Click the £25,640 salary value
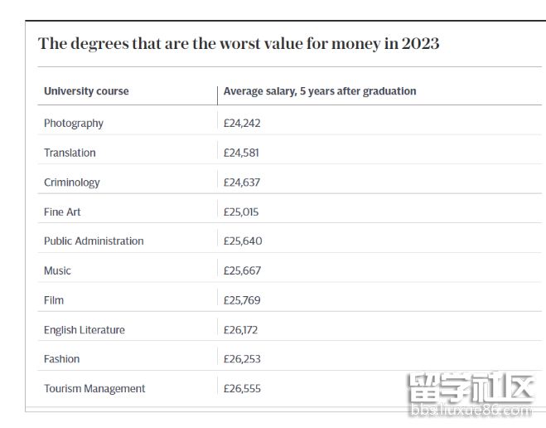 point(243,241)
